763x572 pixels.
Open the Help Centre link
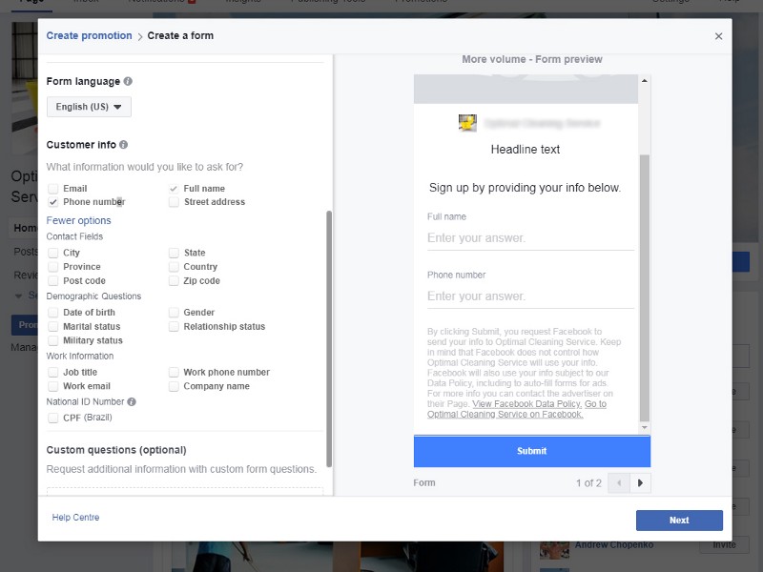click(x=75, y=518)
